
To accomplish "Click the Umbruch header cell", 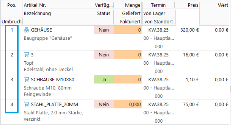I will [12, 22].
